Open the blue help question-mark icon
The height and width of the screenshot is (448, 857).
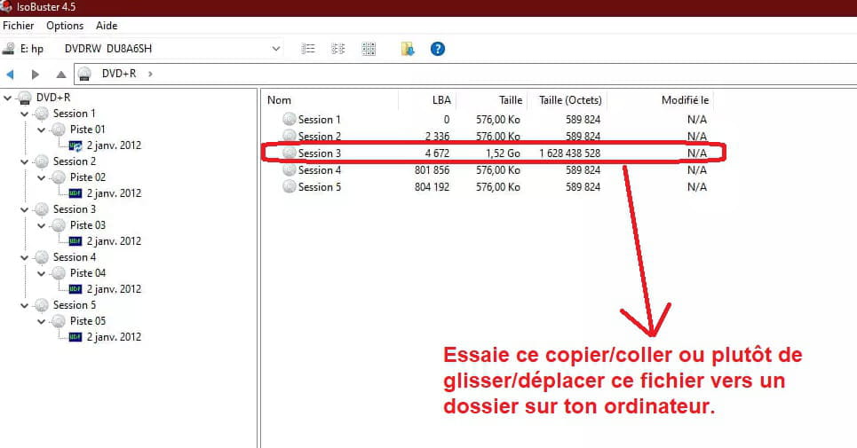point(437,49)
